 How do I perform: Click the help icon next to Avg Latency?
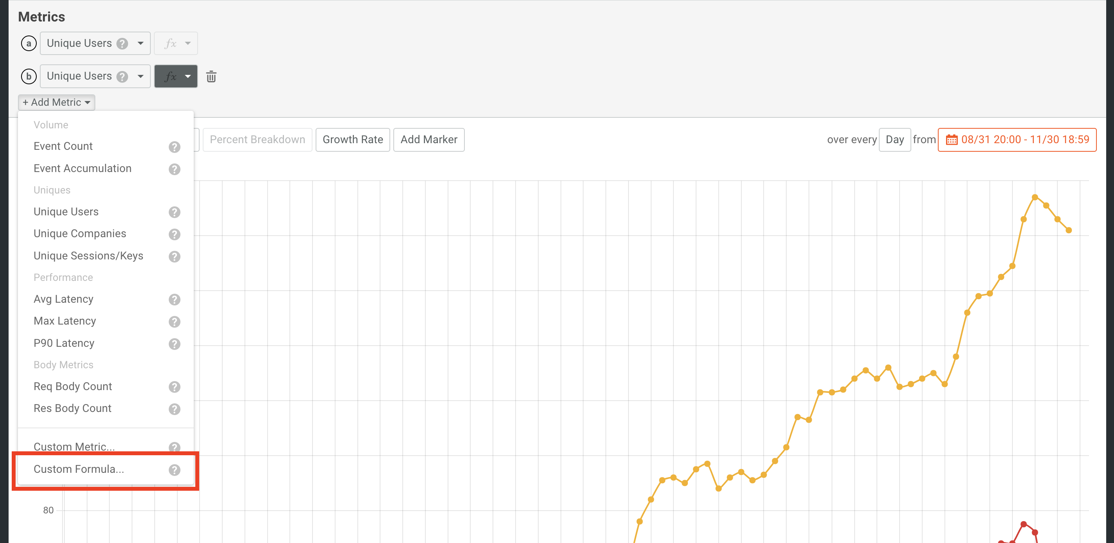(174, 299)
